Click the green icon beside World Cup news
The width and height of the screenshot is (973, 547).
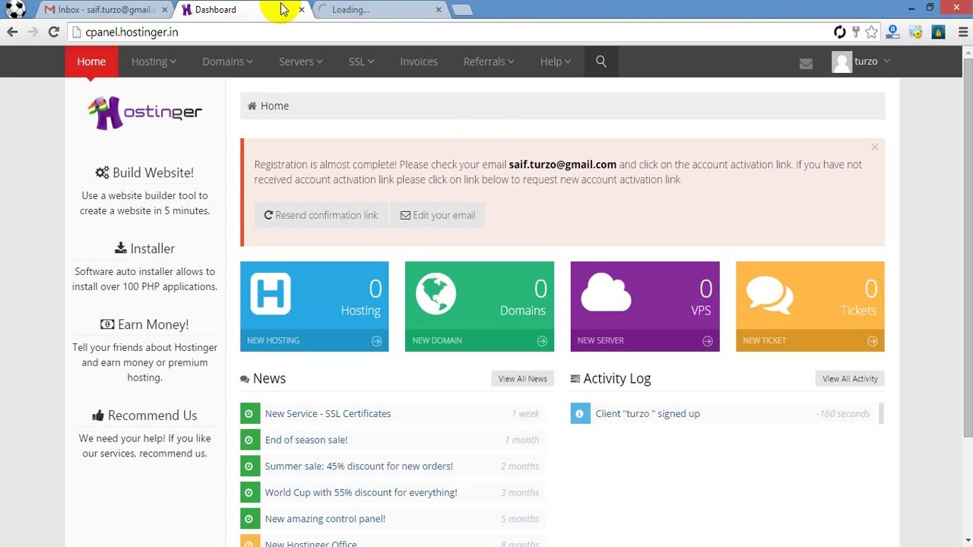click(x=249, y=492)
